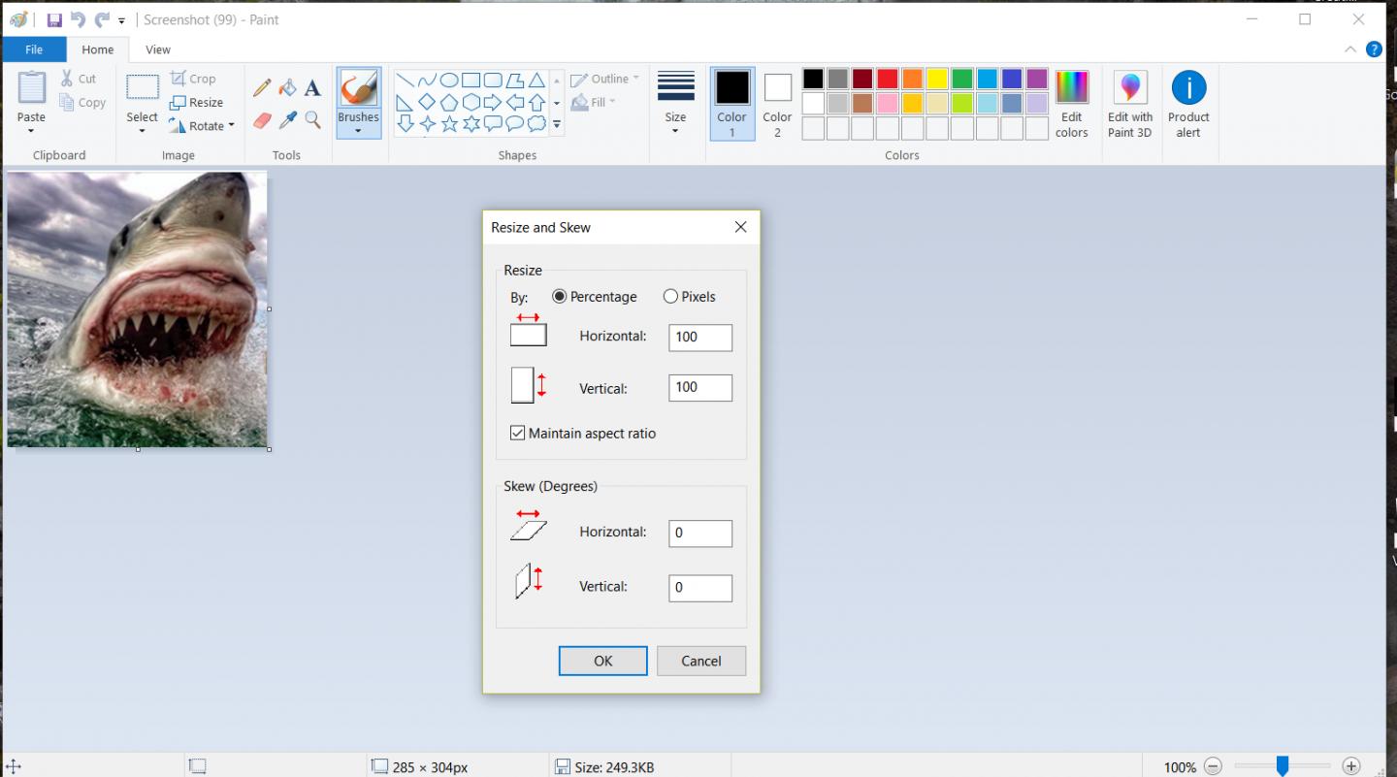Open Edit with Paint 3D

point(1129,104)
